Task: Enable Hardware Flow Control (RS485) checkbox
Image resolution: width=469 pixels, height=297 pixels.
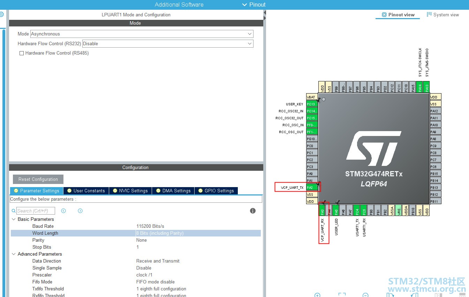Action: pos(22,53)
